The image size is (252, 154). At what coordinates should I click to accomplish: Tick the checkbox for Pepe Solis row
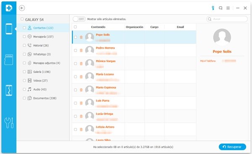point(75,37)
